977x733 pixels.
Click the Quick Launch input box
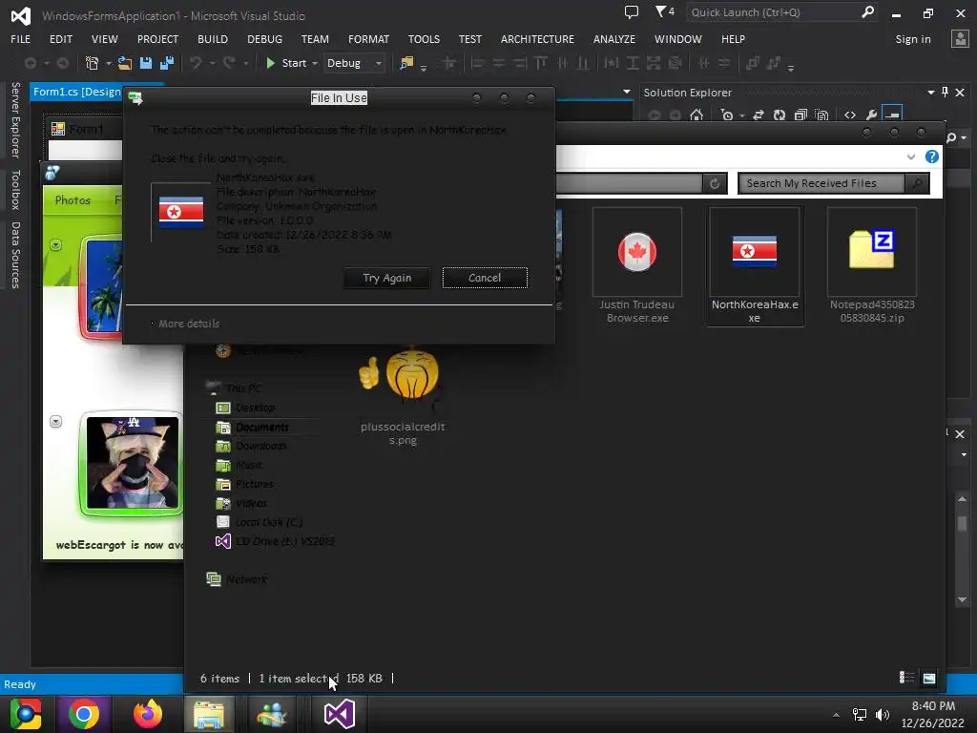pyautogui.click(x=773, y=12)
